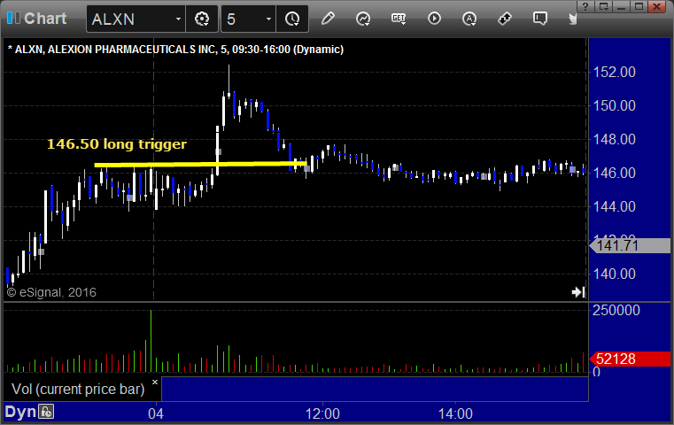Image resolution: width=674 pixels, height=425 pixels.
Task: Click the 148.00 price axis label
Action: pyautogui.click(x=615, y=139)
